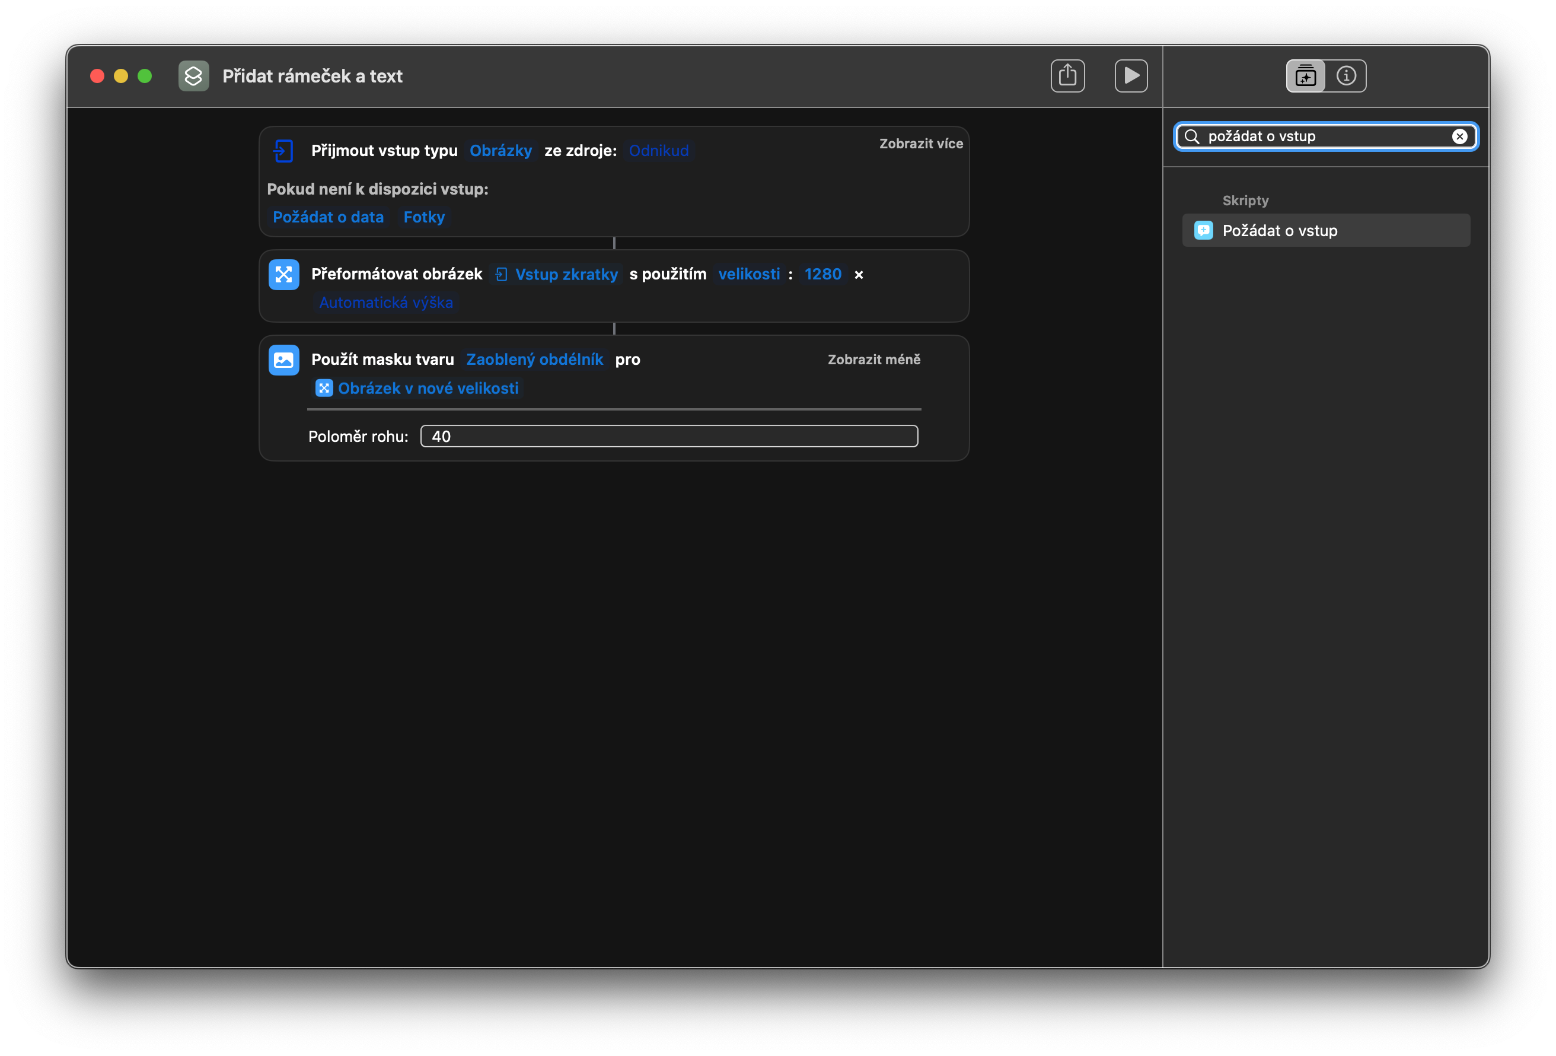Open the Zaoblený obdélník shape dropdown
The image size is (1556, 1056).
pyautogui.click(x=534, y=360)
